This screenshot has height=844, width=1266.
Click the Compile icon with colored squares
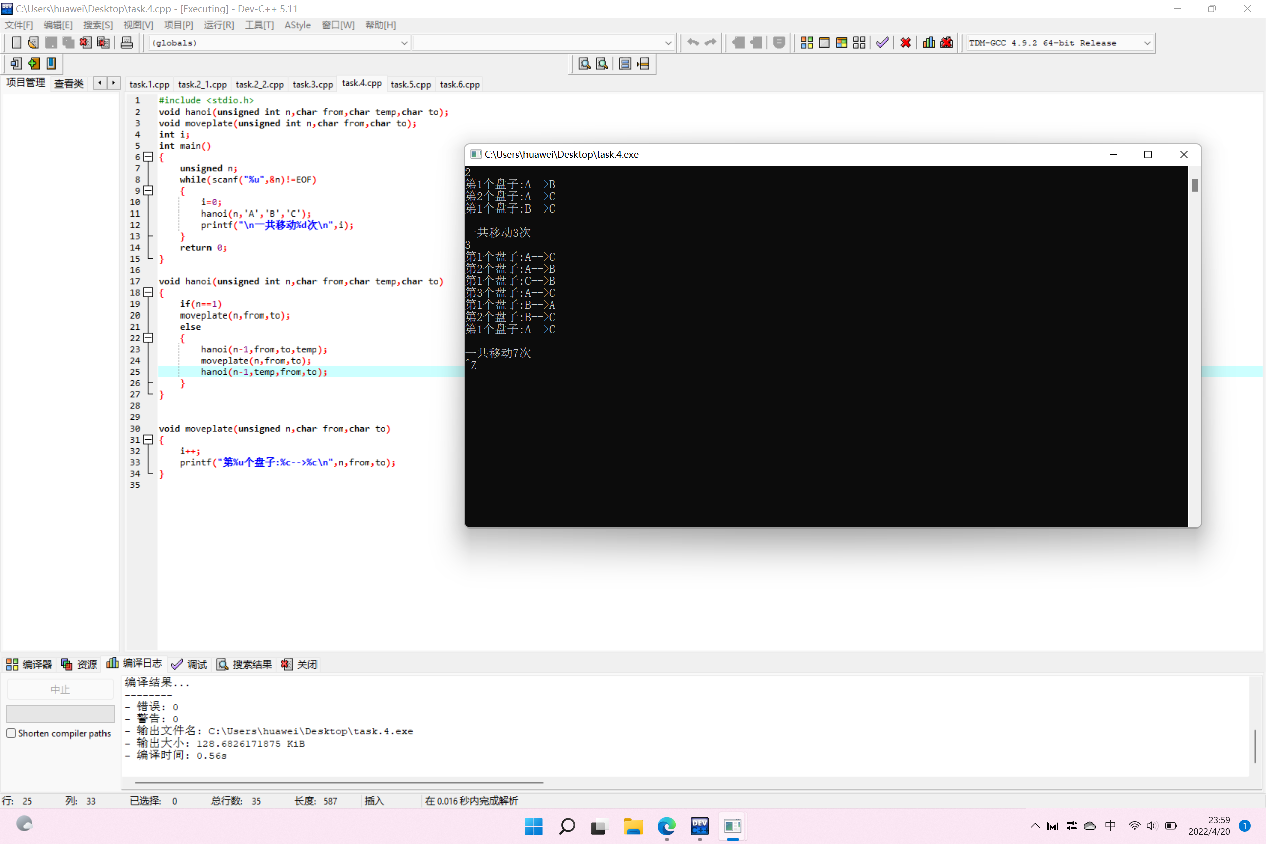point(806,43)
